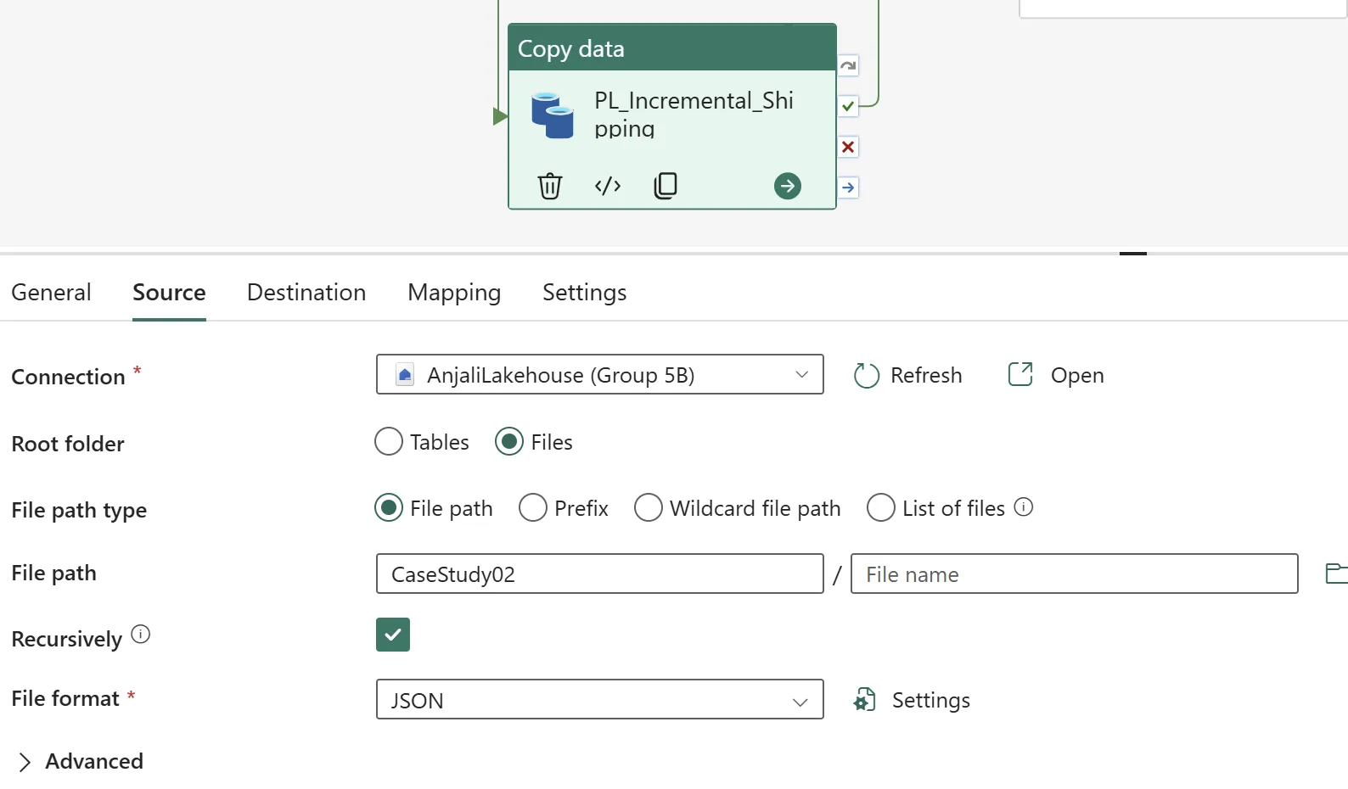The height and width of the screenshot is (789, 1348).
Task: Click the Refresh connection button
Action: point(907,375)
